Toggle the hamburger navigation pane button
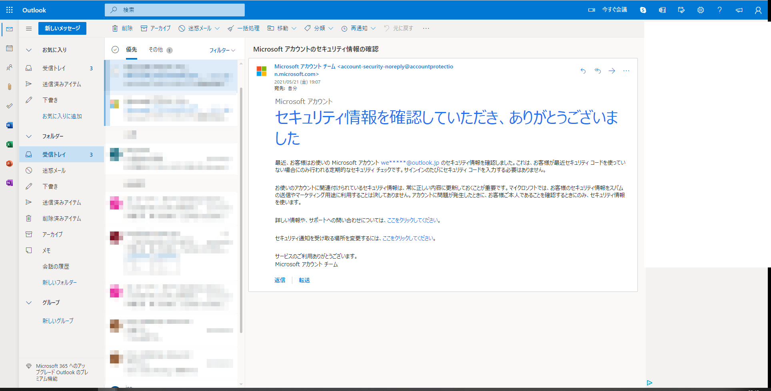771x391 pixels. (29, 28)
